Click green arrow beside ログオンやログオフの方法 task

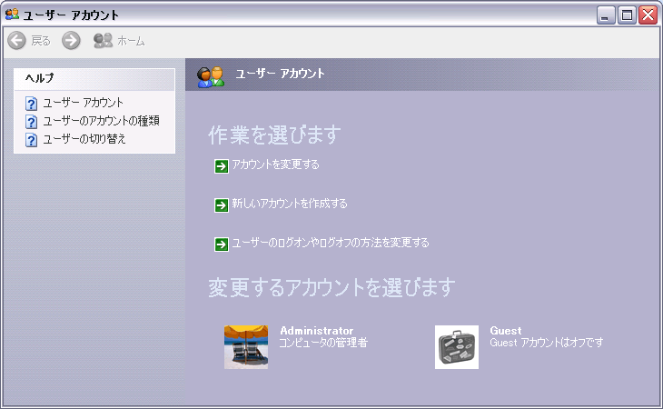point(221,244)
